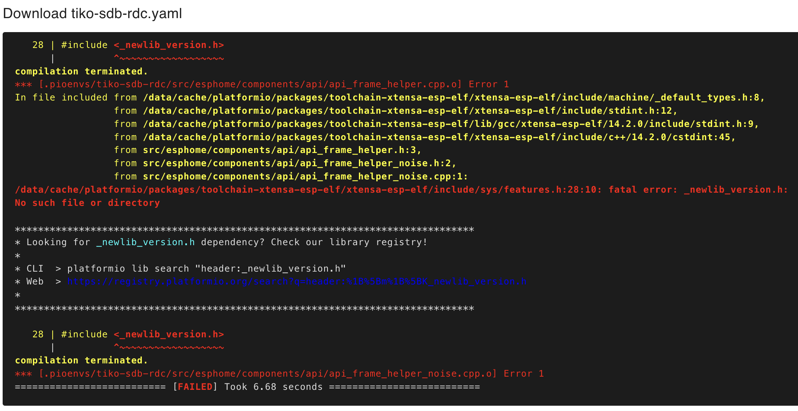
Task: Click the include/stdint.h:12 path line
Action: pos(410,111)
